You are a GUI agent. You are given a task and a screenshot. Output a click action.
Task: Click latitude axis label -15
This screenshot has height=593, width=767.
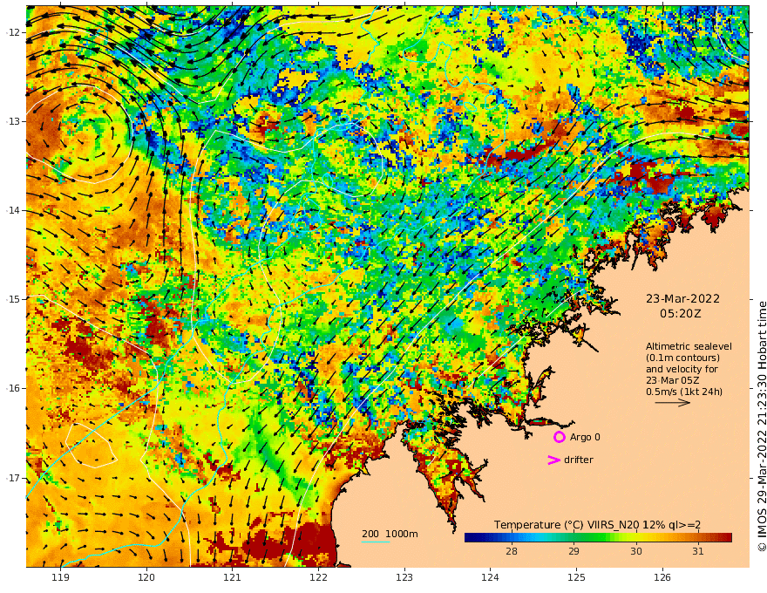click(x=13, y=299)
